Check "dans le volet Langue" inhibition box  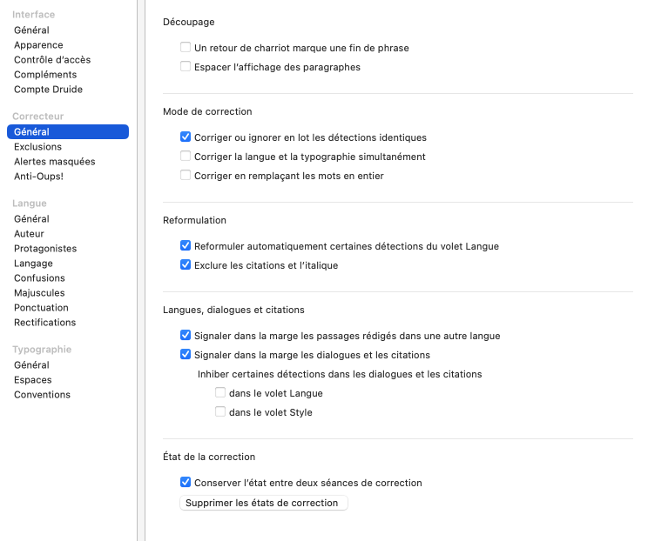220,393
